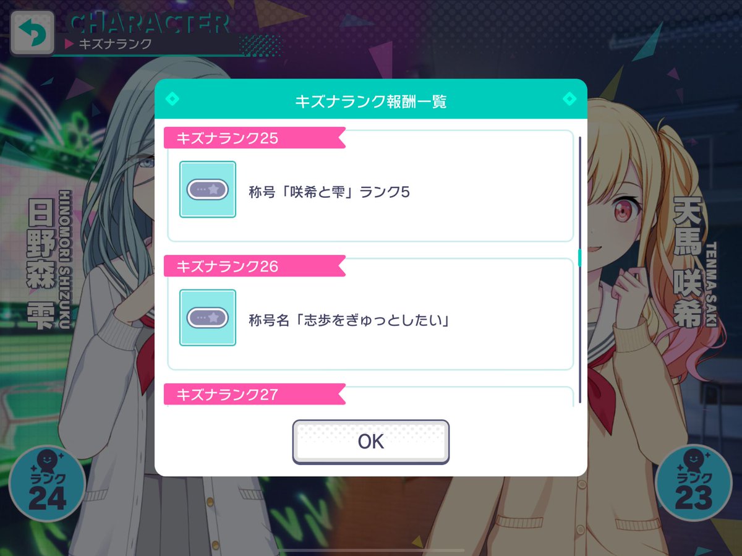
Task: Select the 称号名「志歩をぎゅっとしたい」 reward text
Action: tap(348, 321)
